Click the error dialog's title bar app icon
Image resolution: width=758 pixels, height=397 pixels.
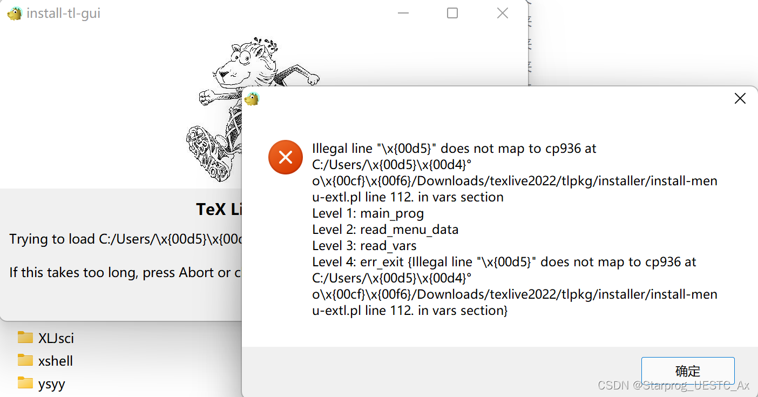[x=252, y=99]
